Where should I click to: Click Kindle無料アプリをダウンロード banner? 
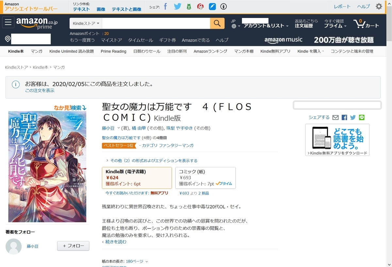click(337, 140)
